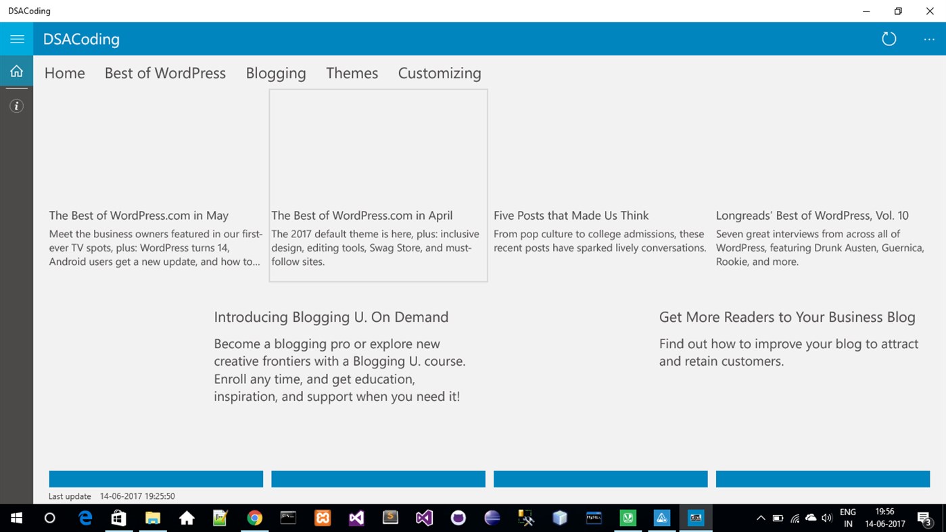Viewport: 946px width, 532px height.
Task: Open Action Center showing 3 notifications
Action: (925, 518)
